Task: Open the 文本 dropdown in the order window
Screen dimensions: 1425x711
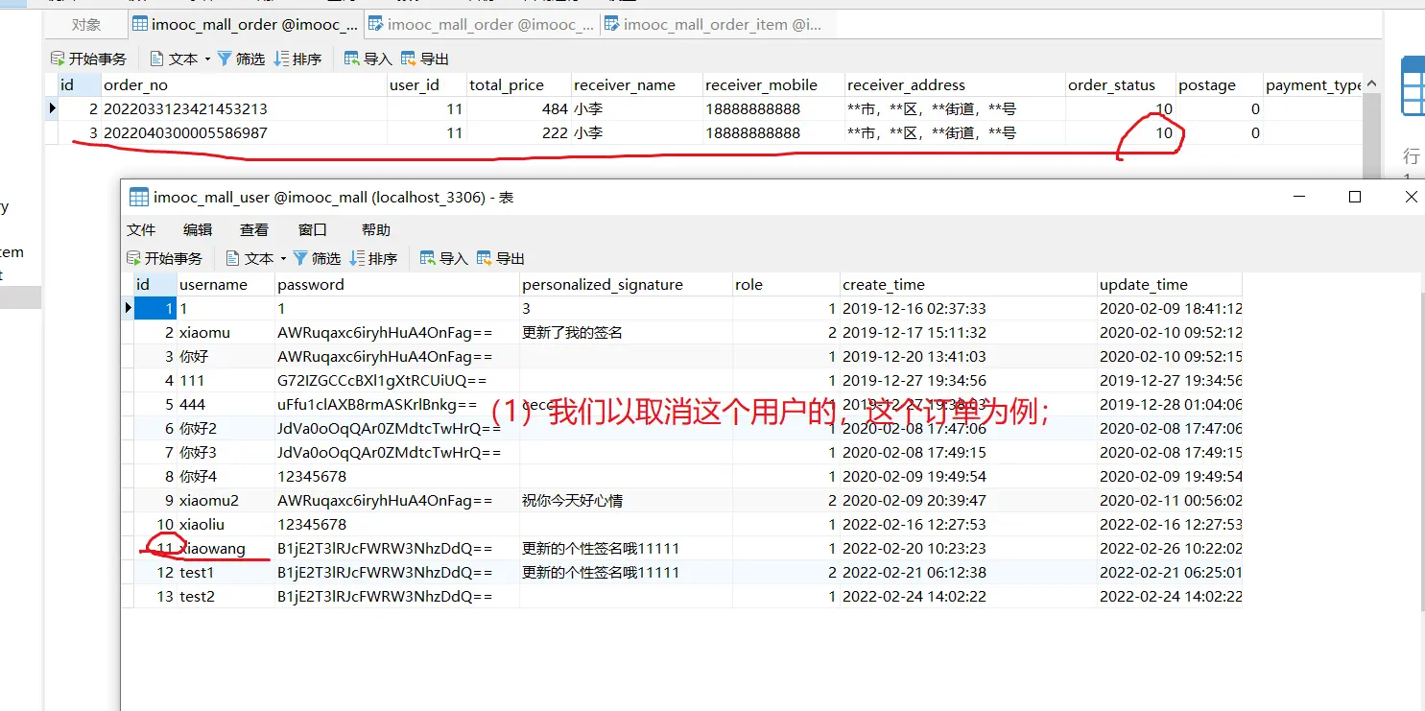Action: [180, 59]
